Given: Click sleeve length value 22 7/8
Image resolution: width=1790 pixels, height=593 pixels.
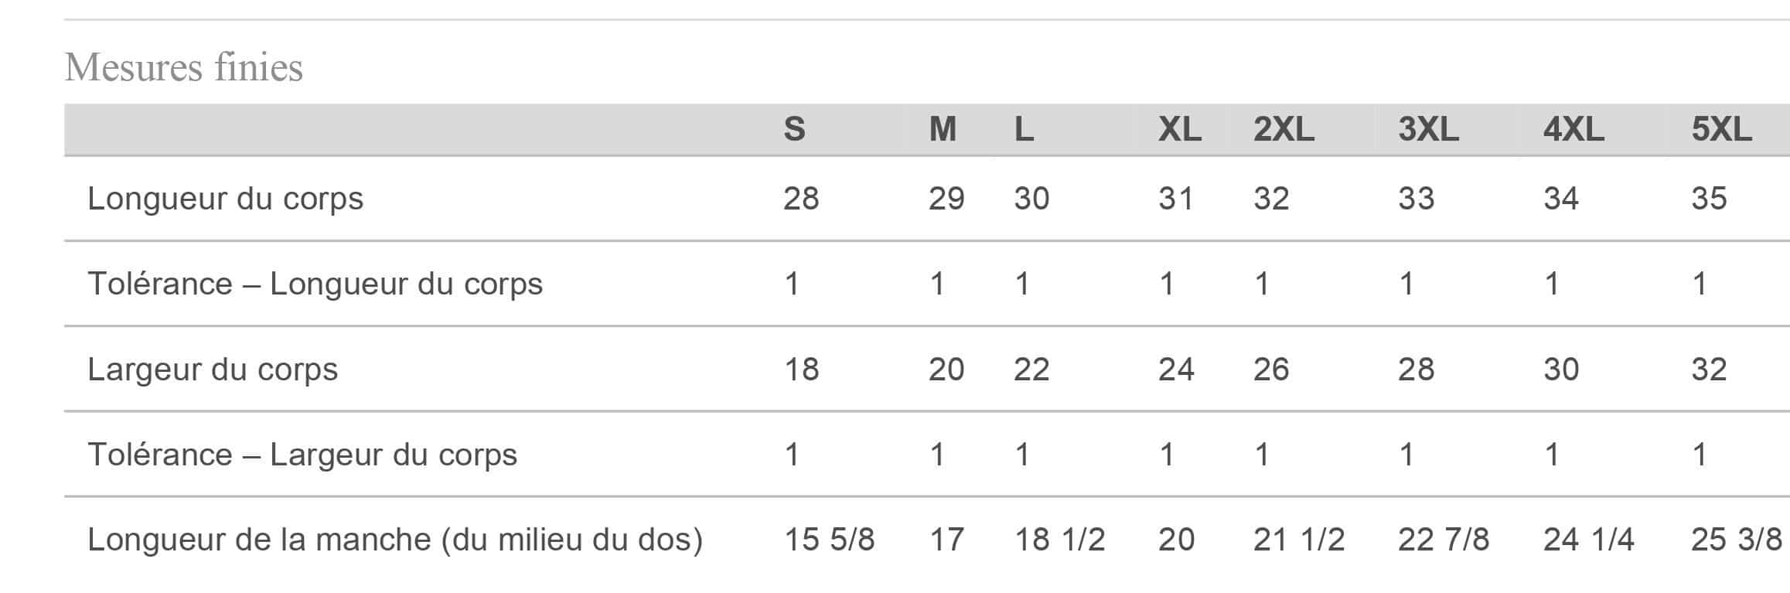Looking at the screenshot, I should 1444,539.
